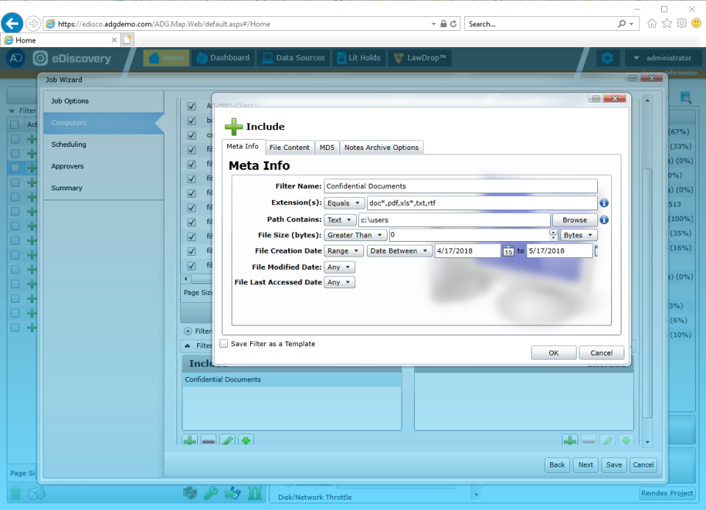Click the info icon next to Extension(s)
This screenshot has width=706, height=510.
click(x=604, y=203)
